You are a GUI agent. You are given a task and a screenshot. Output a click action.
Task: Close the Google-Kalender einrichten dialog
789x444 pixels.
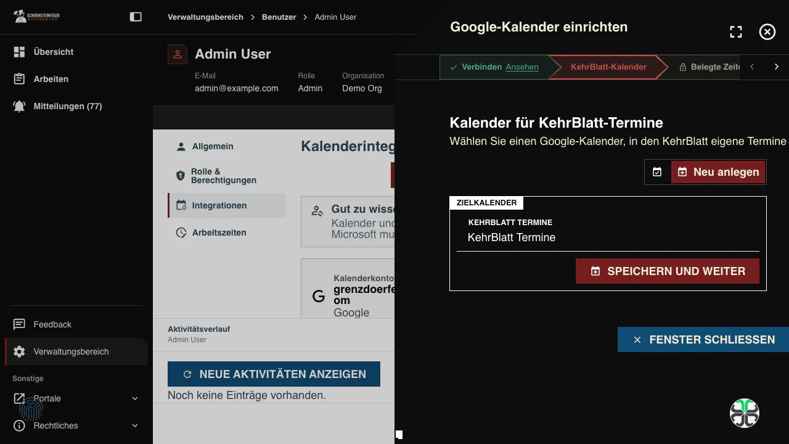767,32
